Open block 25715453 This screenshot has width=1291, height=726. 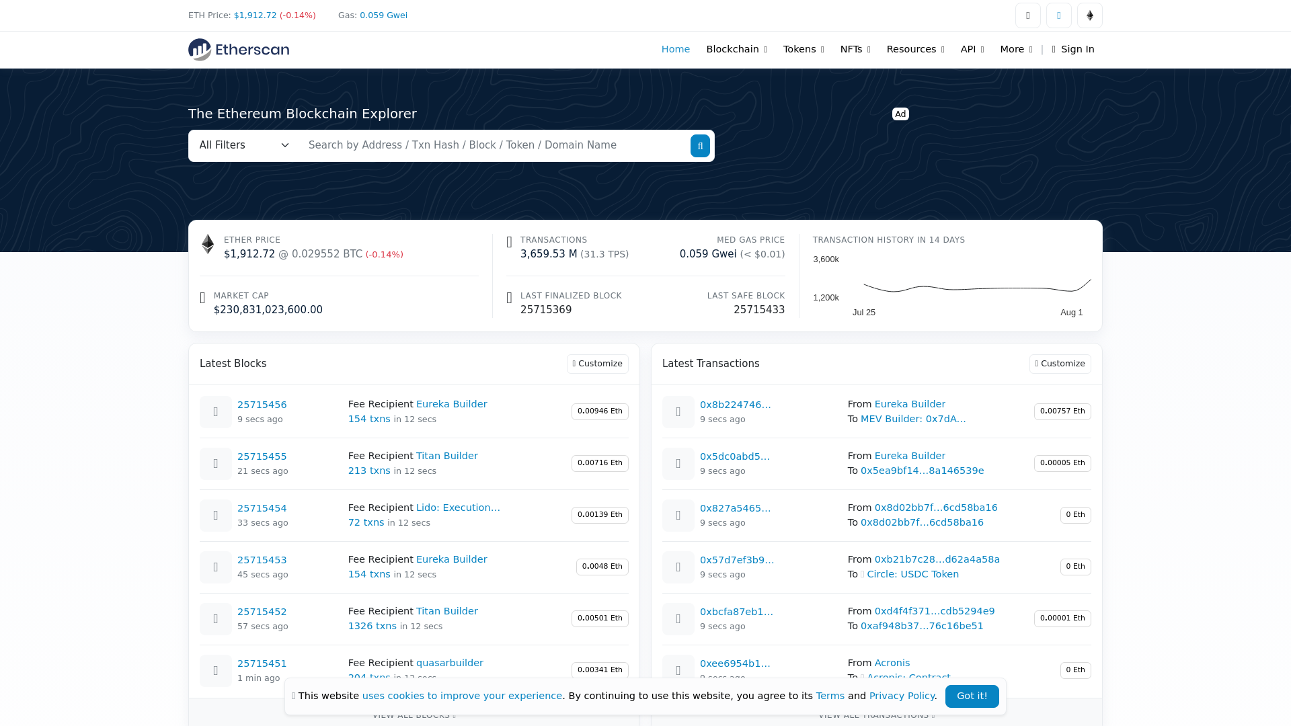(x=262, y=560)
